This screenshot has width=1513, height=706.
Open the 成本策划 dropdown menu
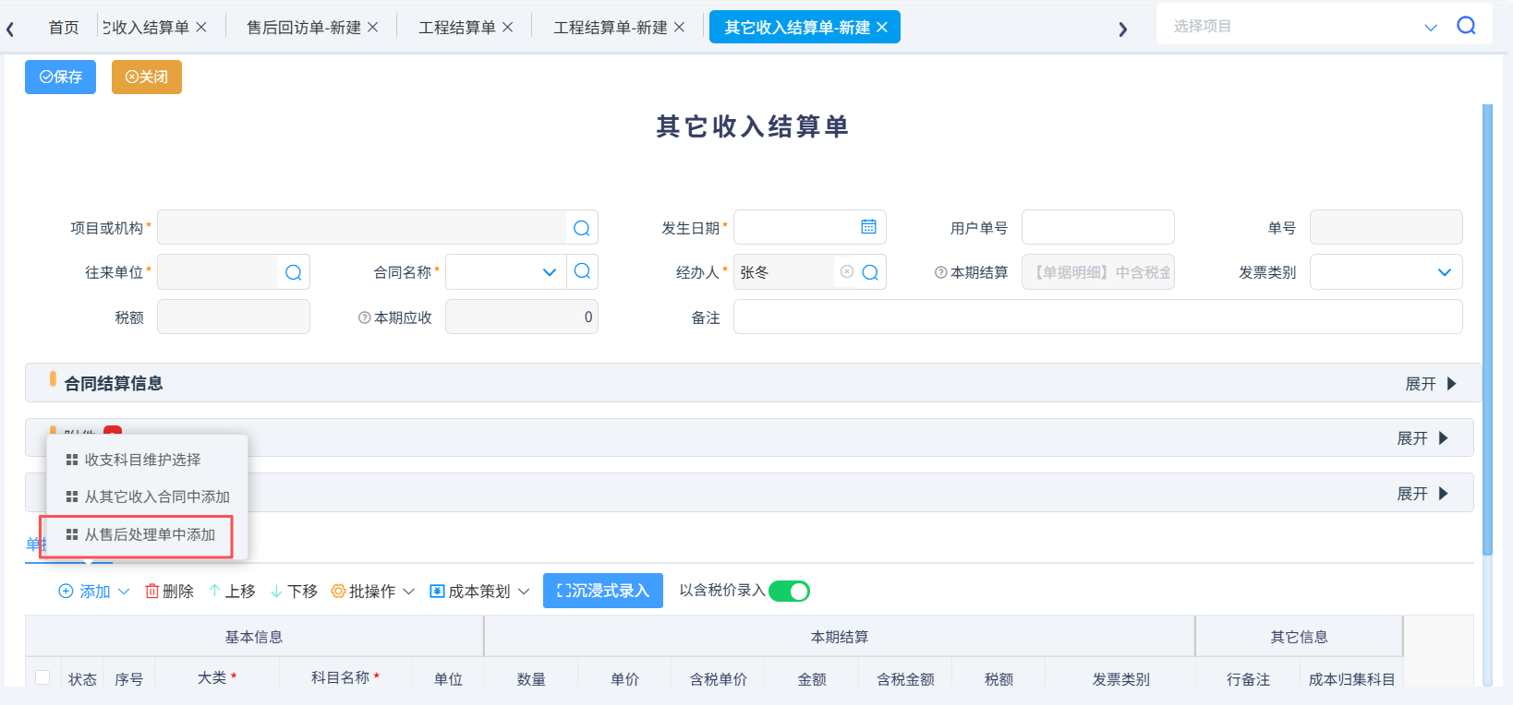point(479,591)
